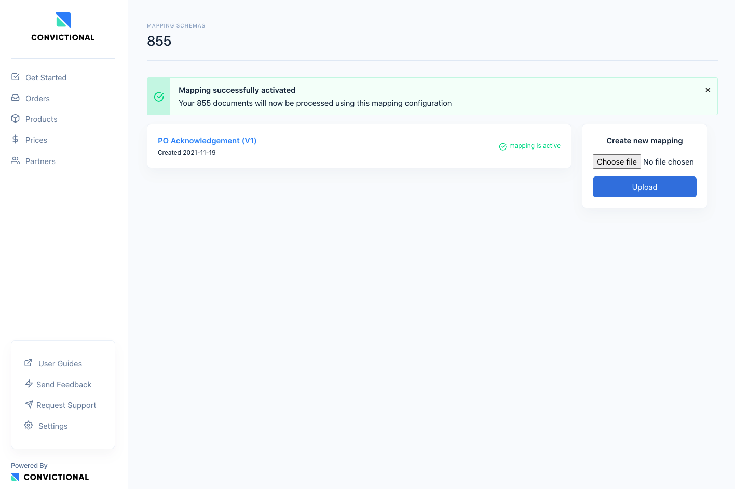
Task: Click the "Mapping successfully activated" heading
Action: (237, 90)
